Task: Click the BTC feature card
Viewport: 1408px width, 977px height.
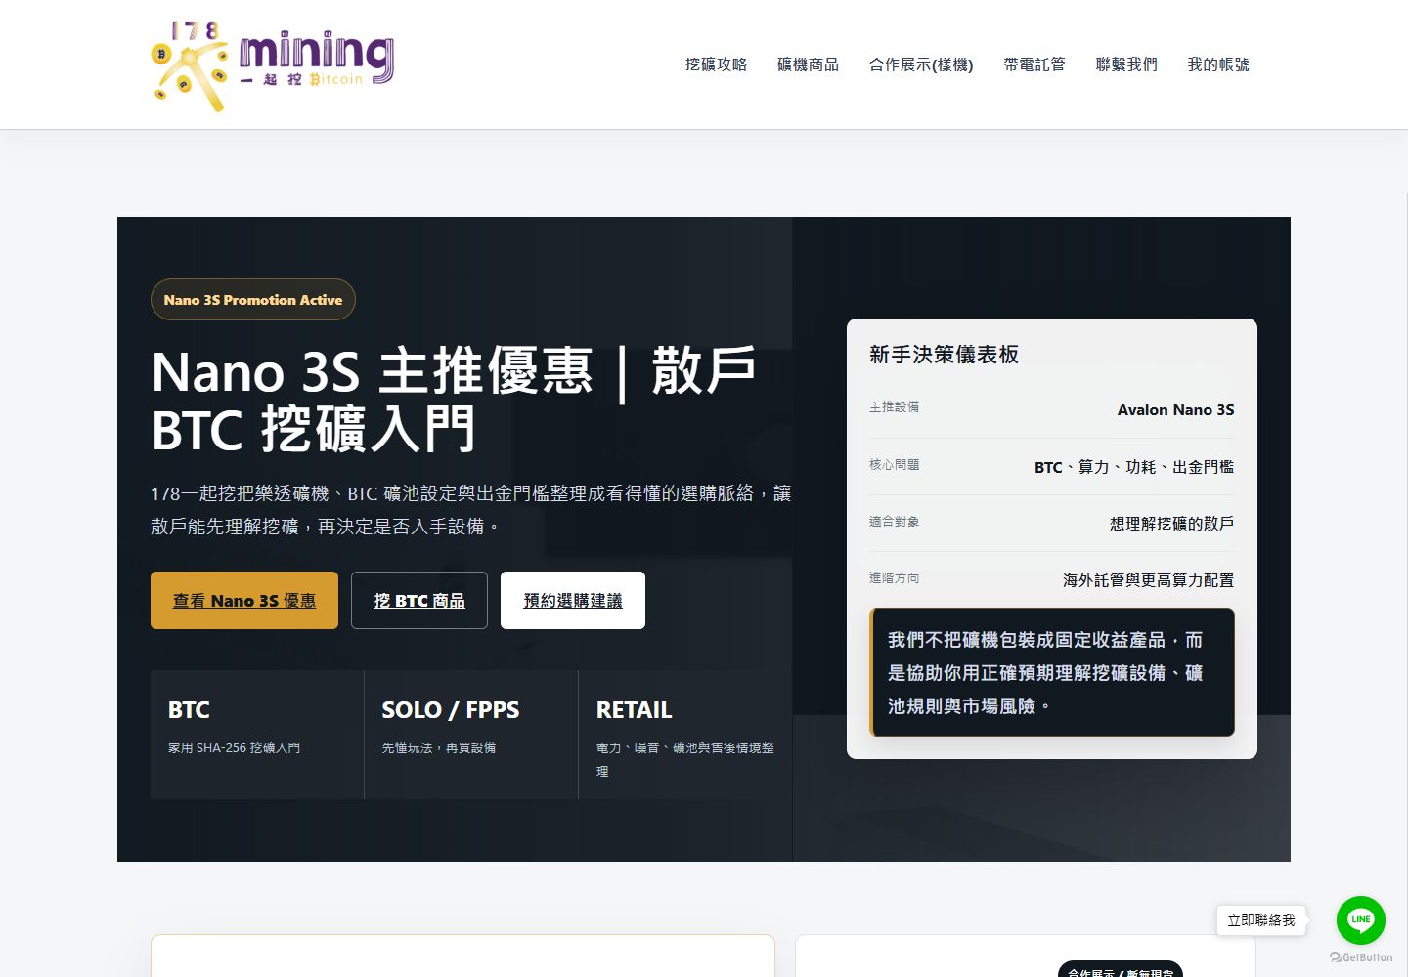Action: click(x=257, y=735)
